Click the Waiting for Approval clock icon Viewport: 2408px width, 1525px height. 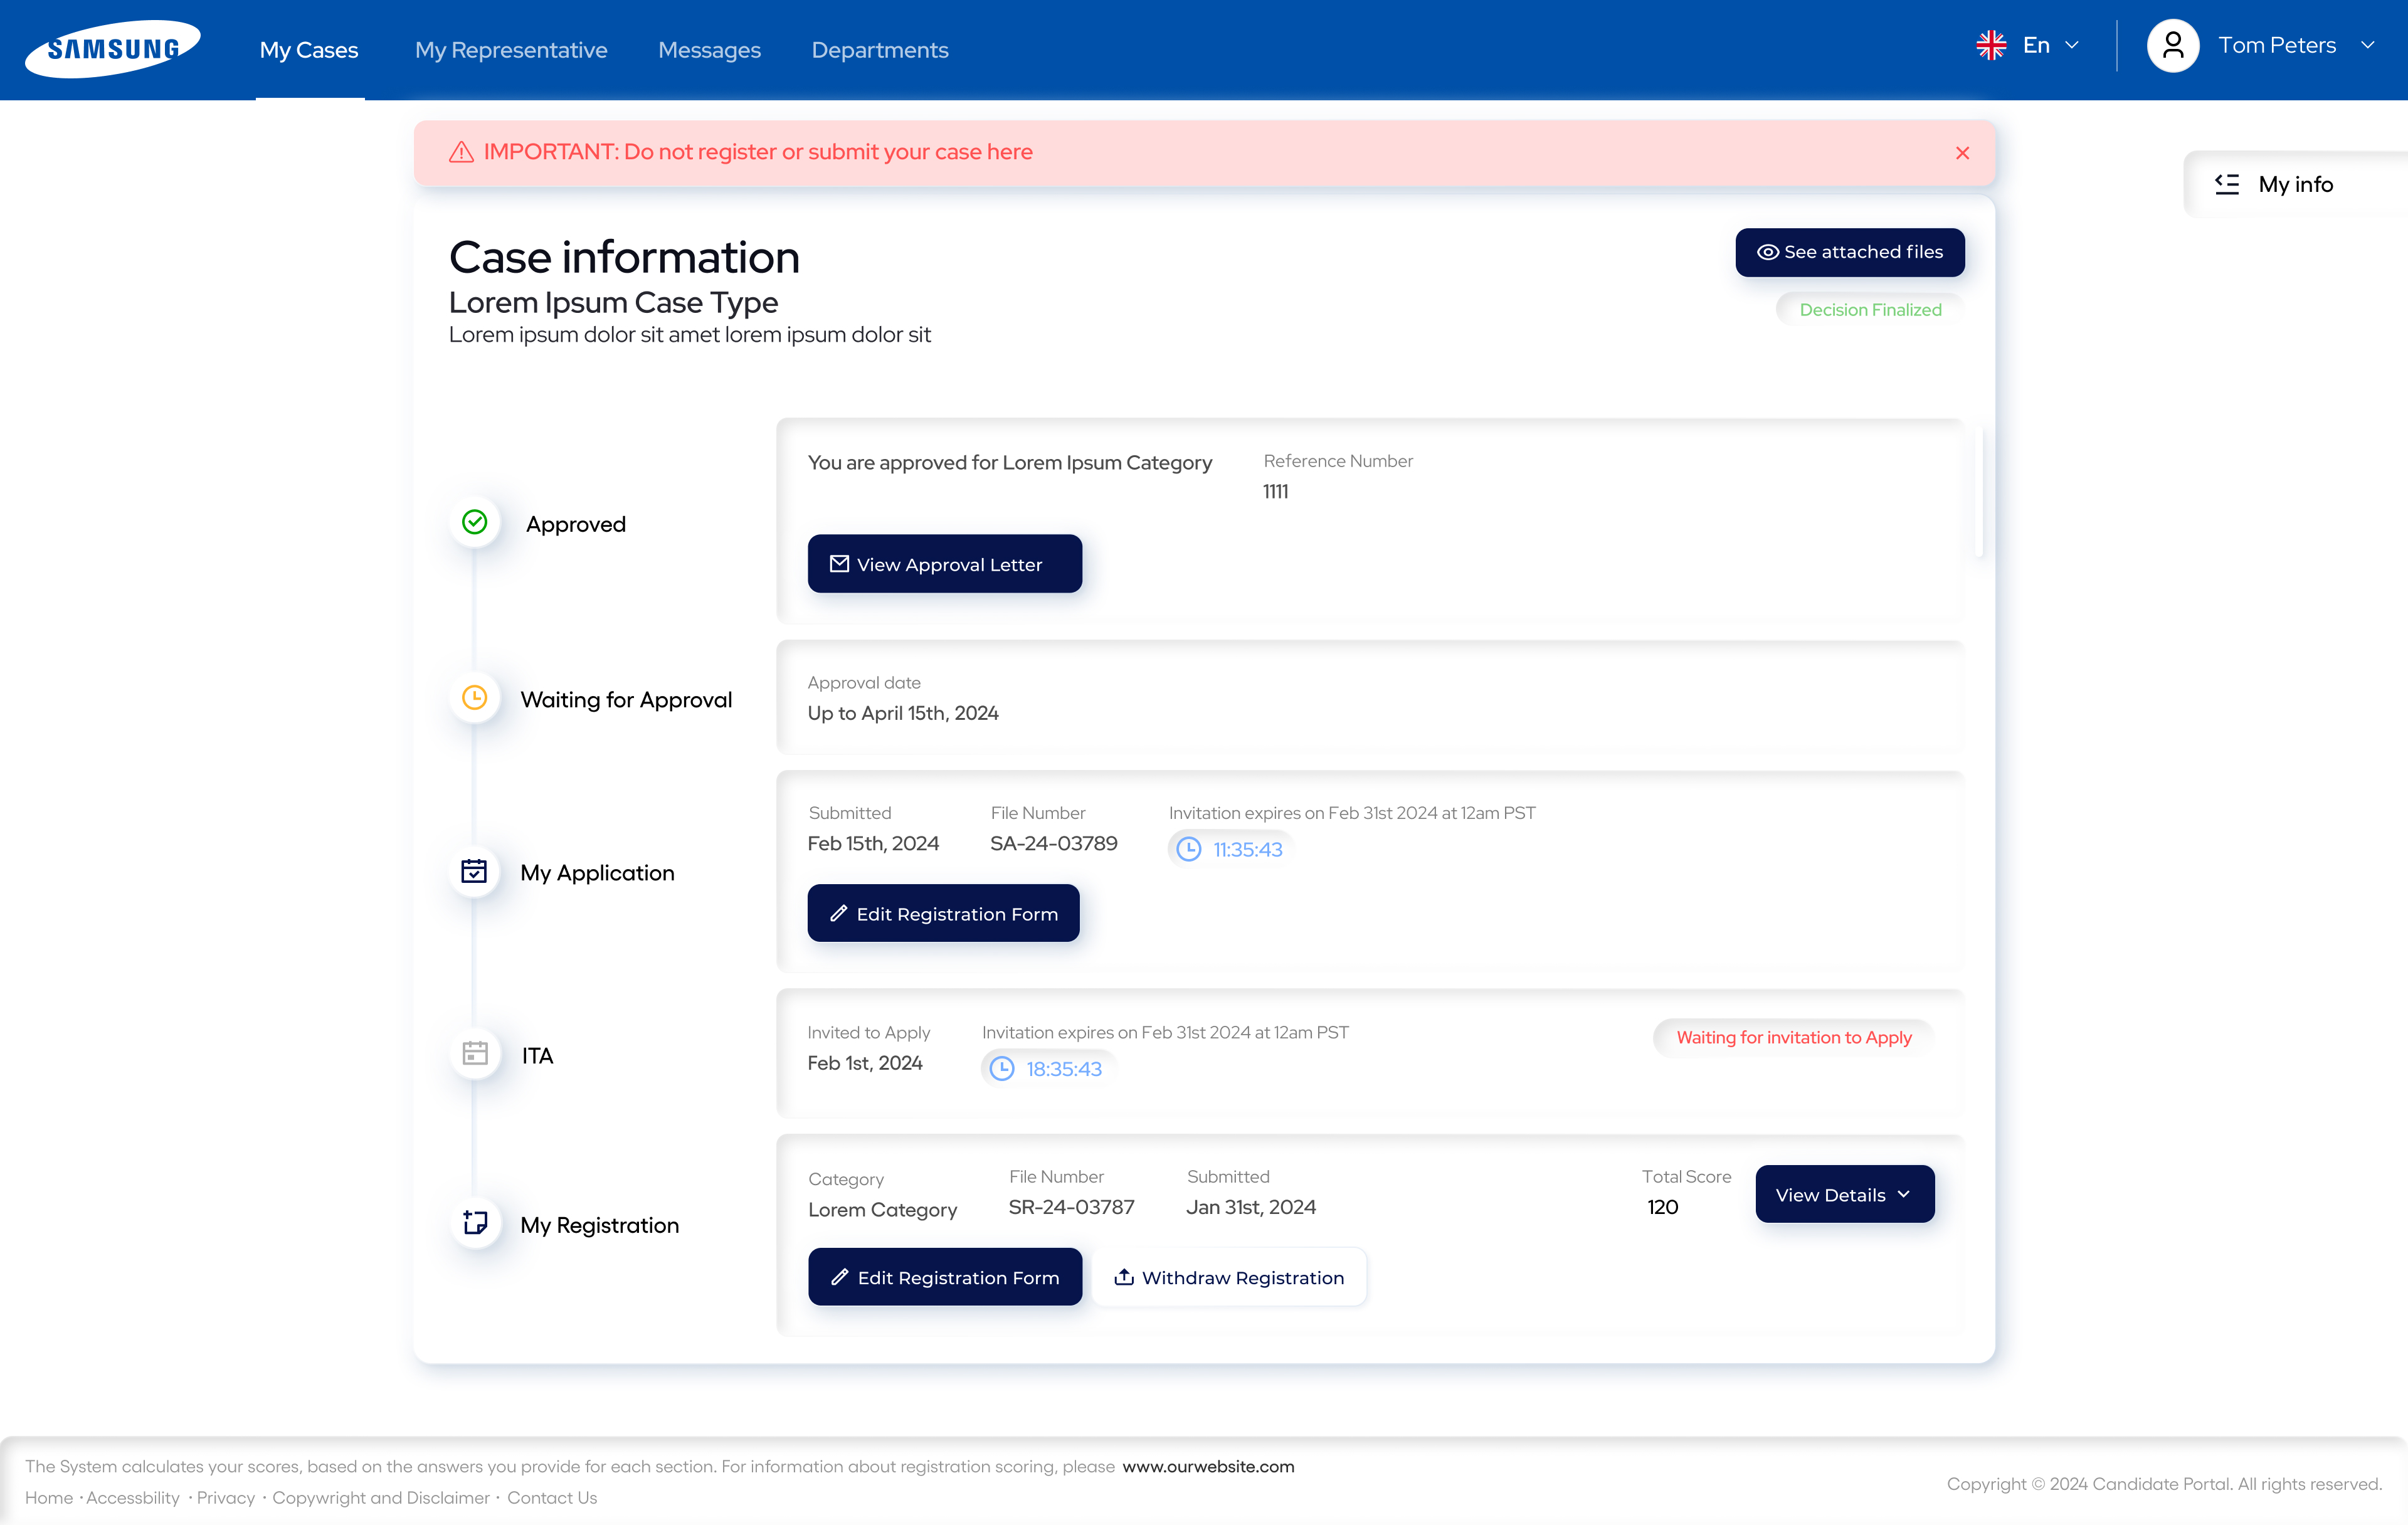coord(475,697)
